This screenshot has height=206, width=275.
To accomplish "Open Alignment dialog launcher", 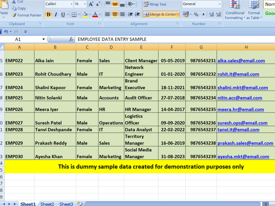I will [177, 23].
